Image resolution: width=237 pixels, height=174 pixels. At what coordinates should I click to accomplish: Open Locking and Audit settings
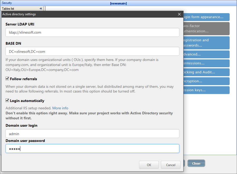pos(211,72)
